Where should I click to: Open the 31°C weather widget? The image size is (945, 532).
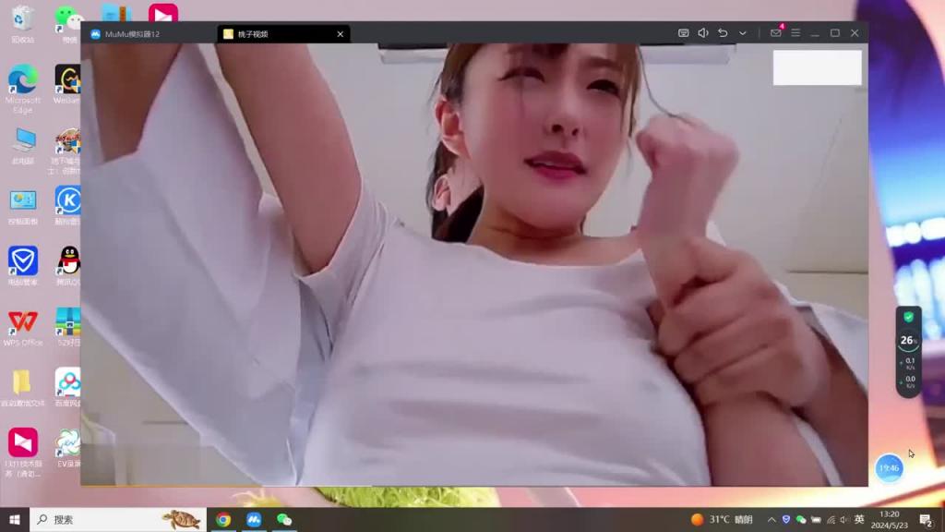click(722, 519)
